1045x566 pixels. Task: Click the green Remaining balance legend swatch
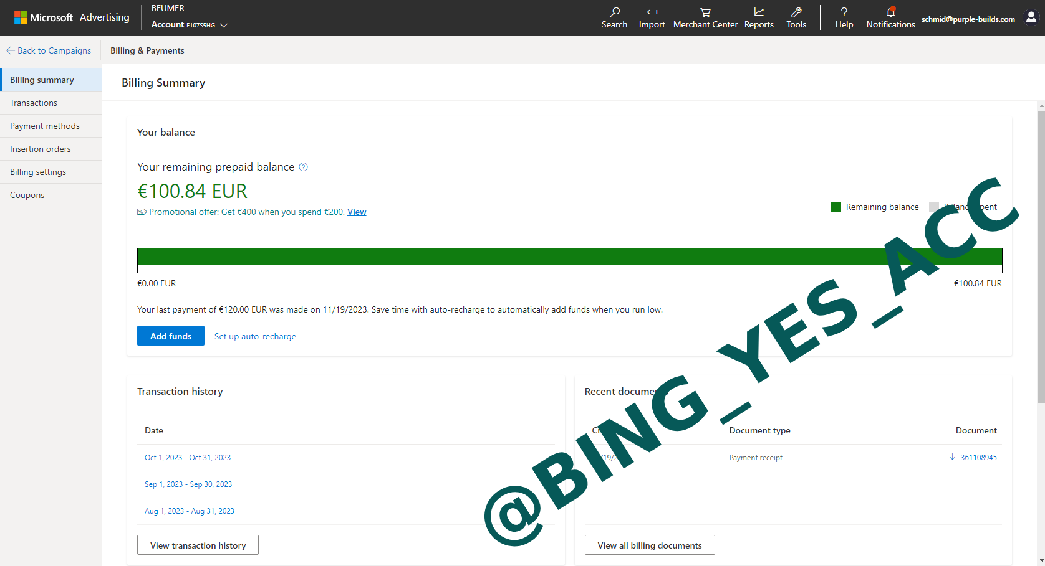coord(836,207)
